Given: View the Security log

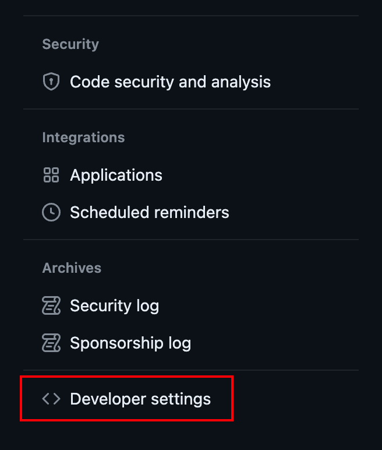Looking at the screenshot, I should pyautogui.click(x=114, y=305).
